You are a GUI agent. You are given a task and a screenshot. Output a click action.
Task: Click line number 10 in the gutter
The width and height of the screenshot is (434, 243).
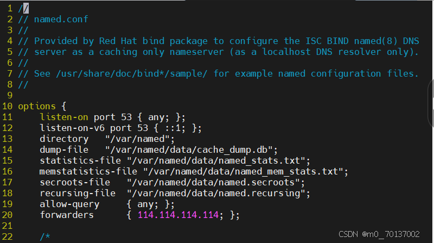tap(7, 106)
